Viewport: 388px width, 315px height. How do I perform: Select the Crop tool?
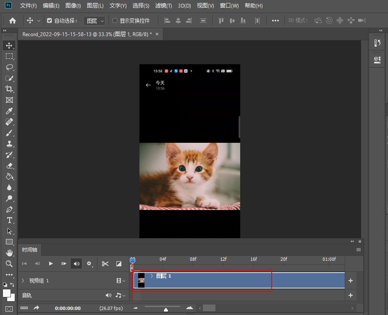click(x=9, y=89)
